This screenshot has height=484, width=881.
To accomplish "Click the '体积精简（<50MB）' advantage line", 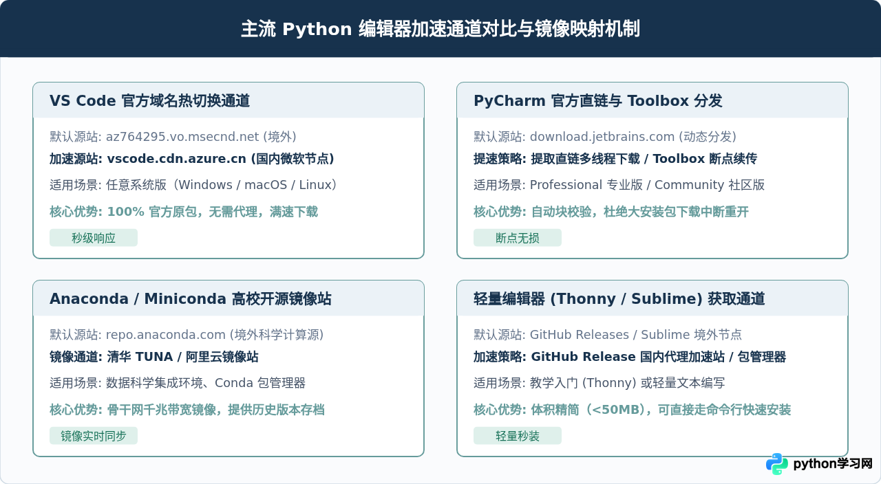I will tap(633, 410).
